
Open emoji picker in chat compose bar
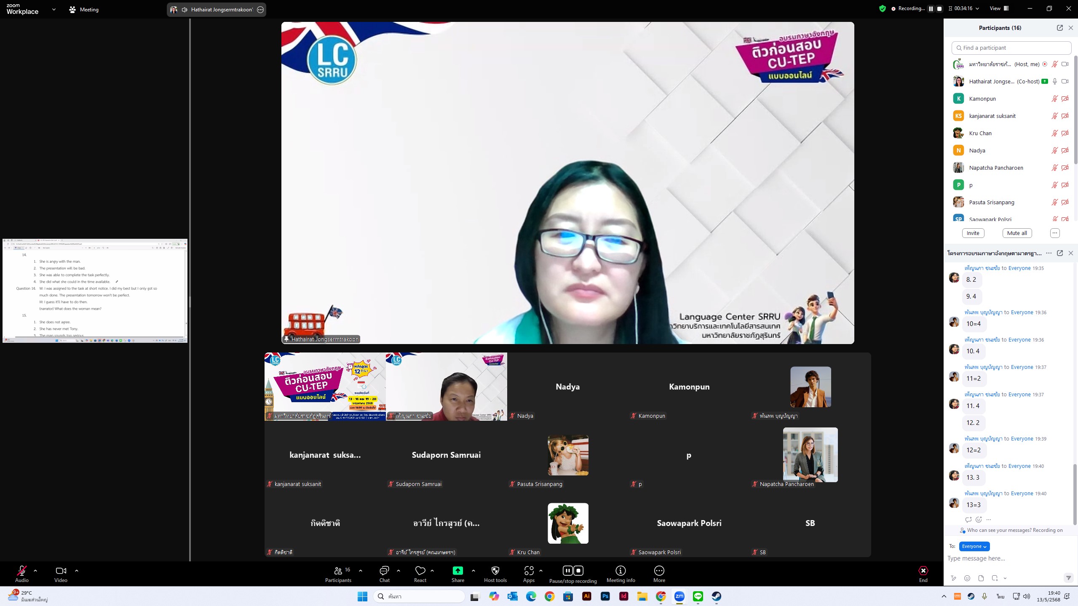coord(967,578)
